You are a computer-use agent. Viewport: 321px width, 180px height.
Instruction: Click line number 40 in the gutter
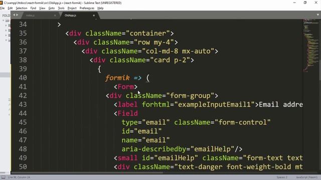(x=23, y=78)
